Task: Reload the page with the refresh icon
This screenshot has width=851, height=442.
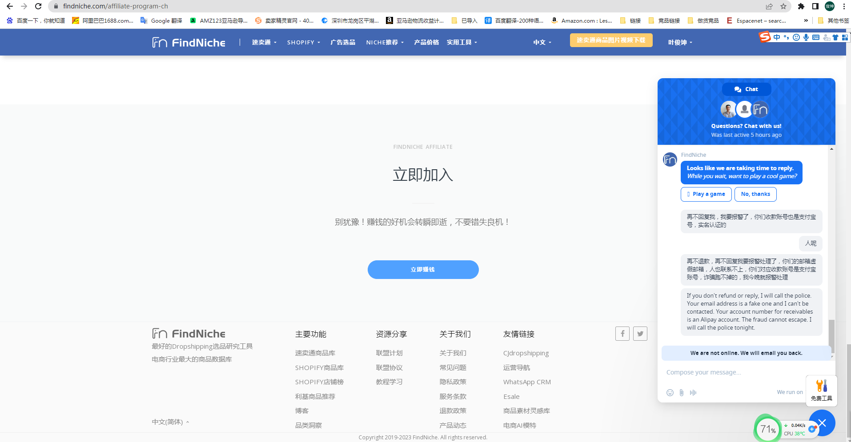Action: [x=38, y=6]
